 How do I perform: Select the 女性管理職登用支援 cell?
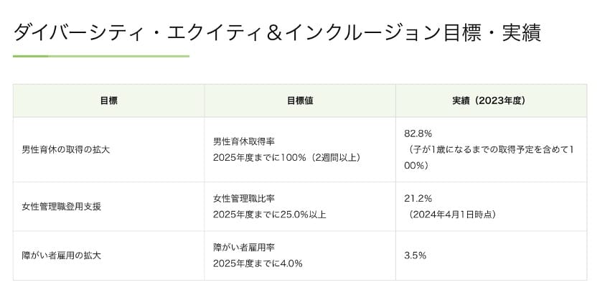click(62, 207)
